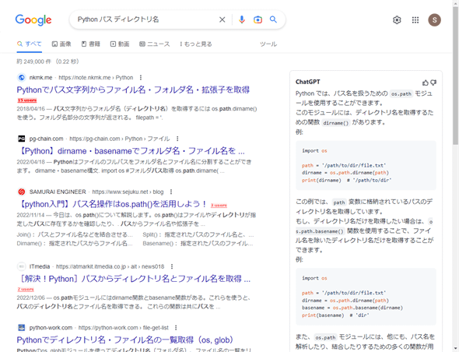Click 15 users badge under first result
This screenshot has height=352, width=459.
point(27,100)
